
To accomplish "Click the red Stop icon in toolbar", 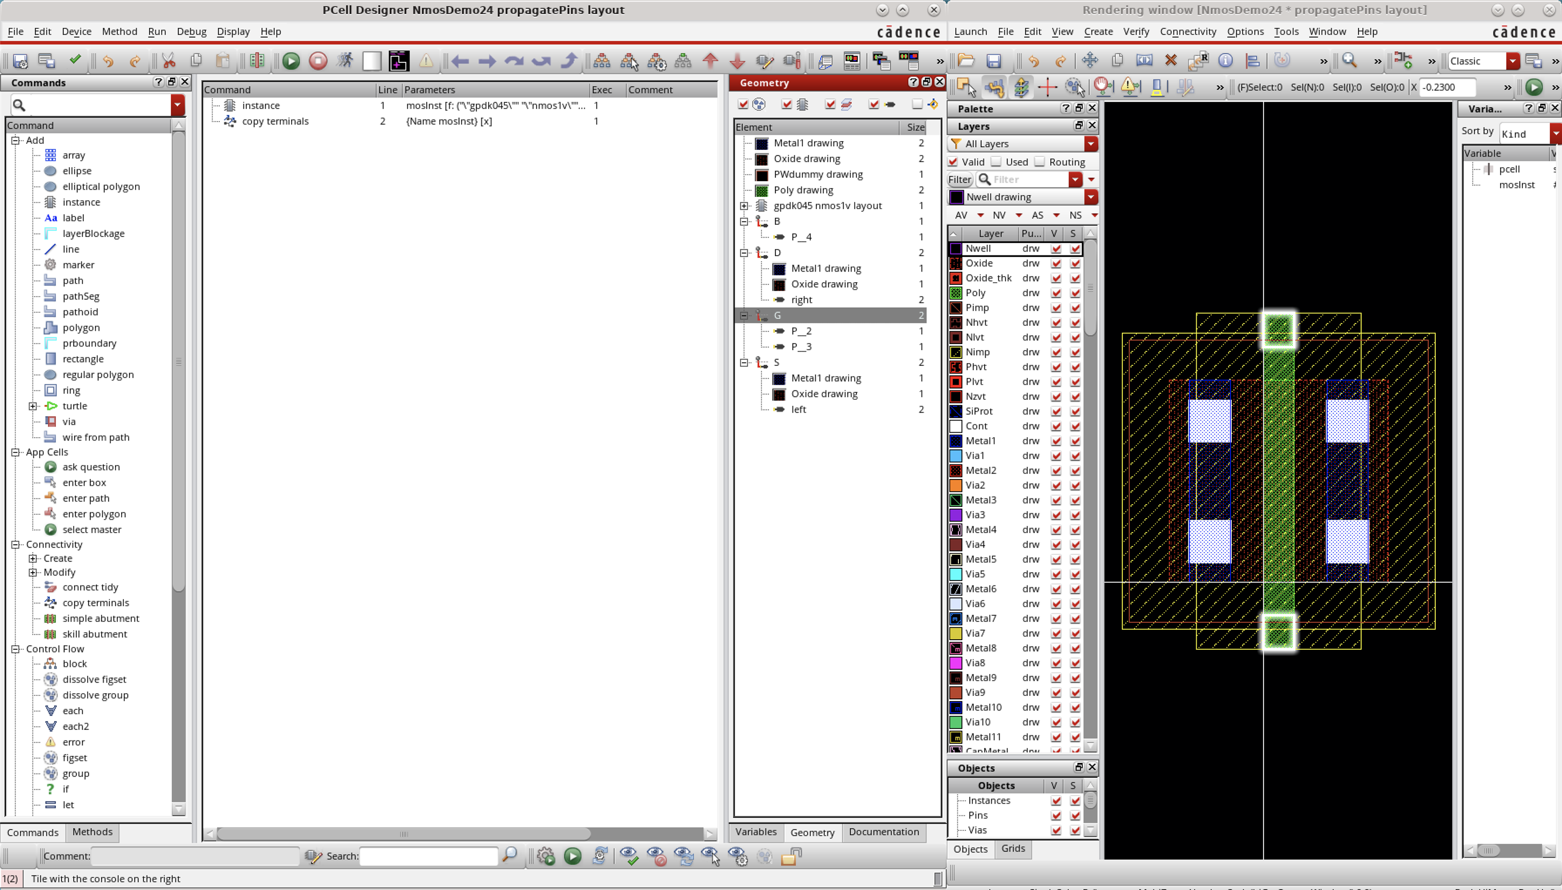I will (318, 61).
